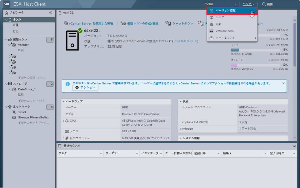This screenshot has width=300, height=188.
Task: Click the 最近のタスク clipboard icon
Action: [60, 146]
